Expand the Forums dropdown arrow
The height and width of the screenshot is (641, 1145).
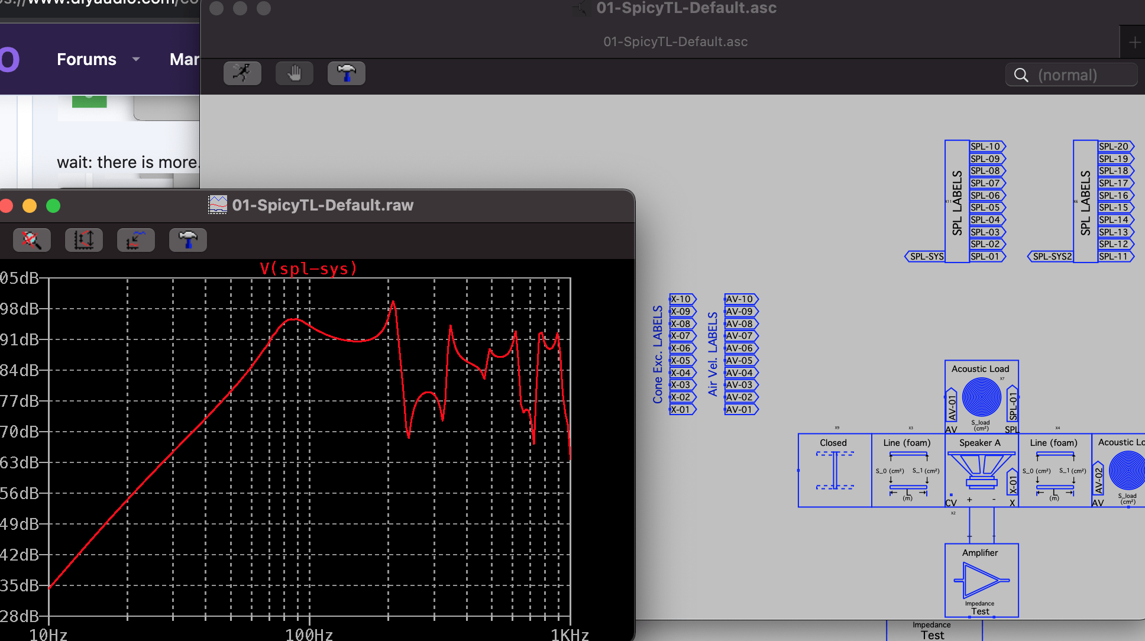point(136,59)
